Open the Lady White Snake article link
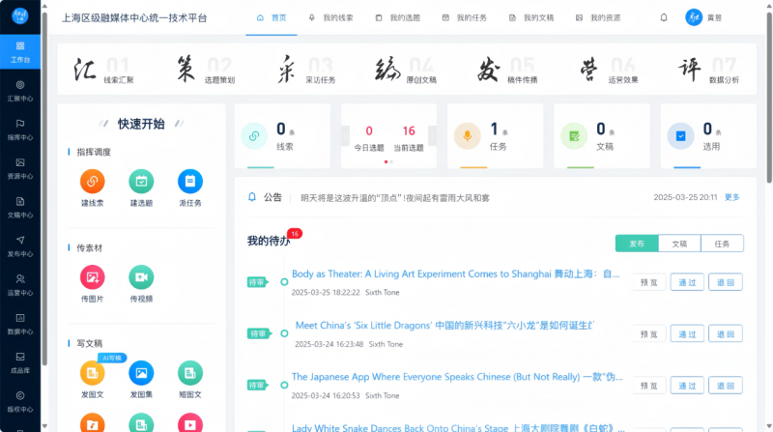773x432 pixels. point(458,427)
